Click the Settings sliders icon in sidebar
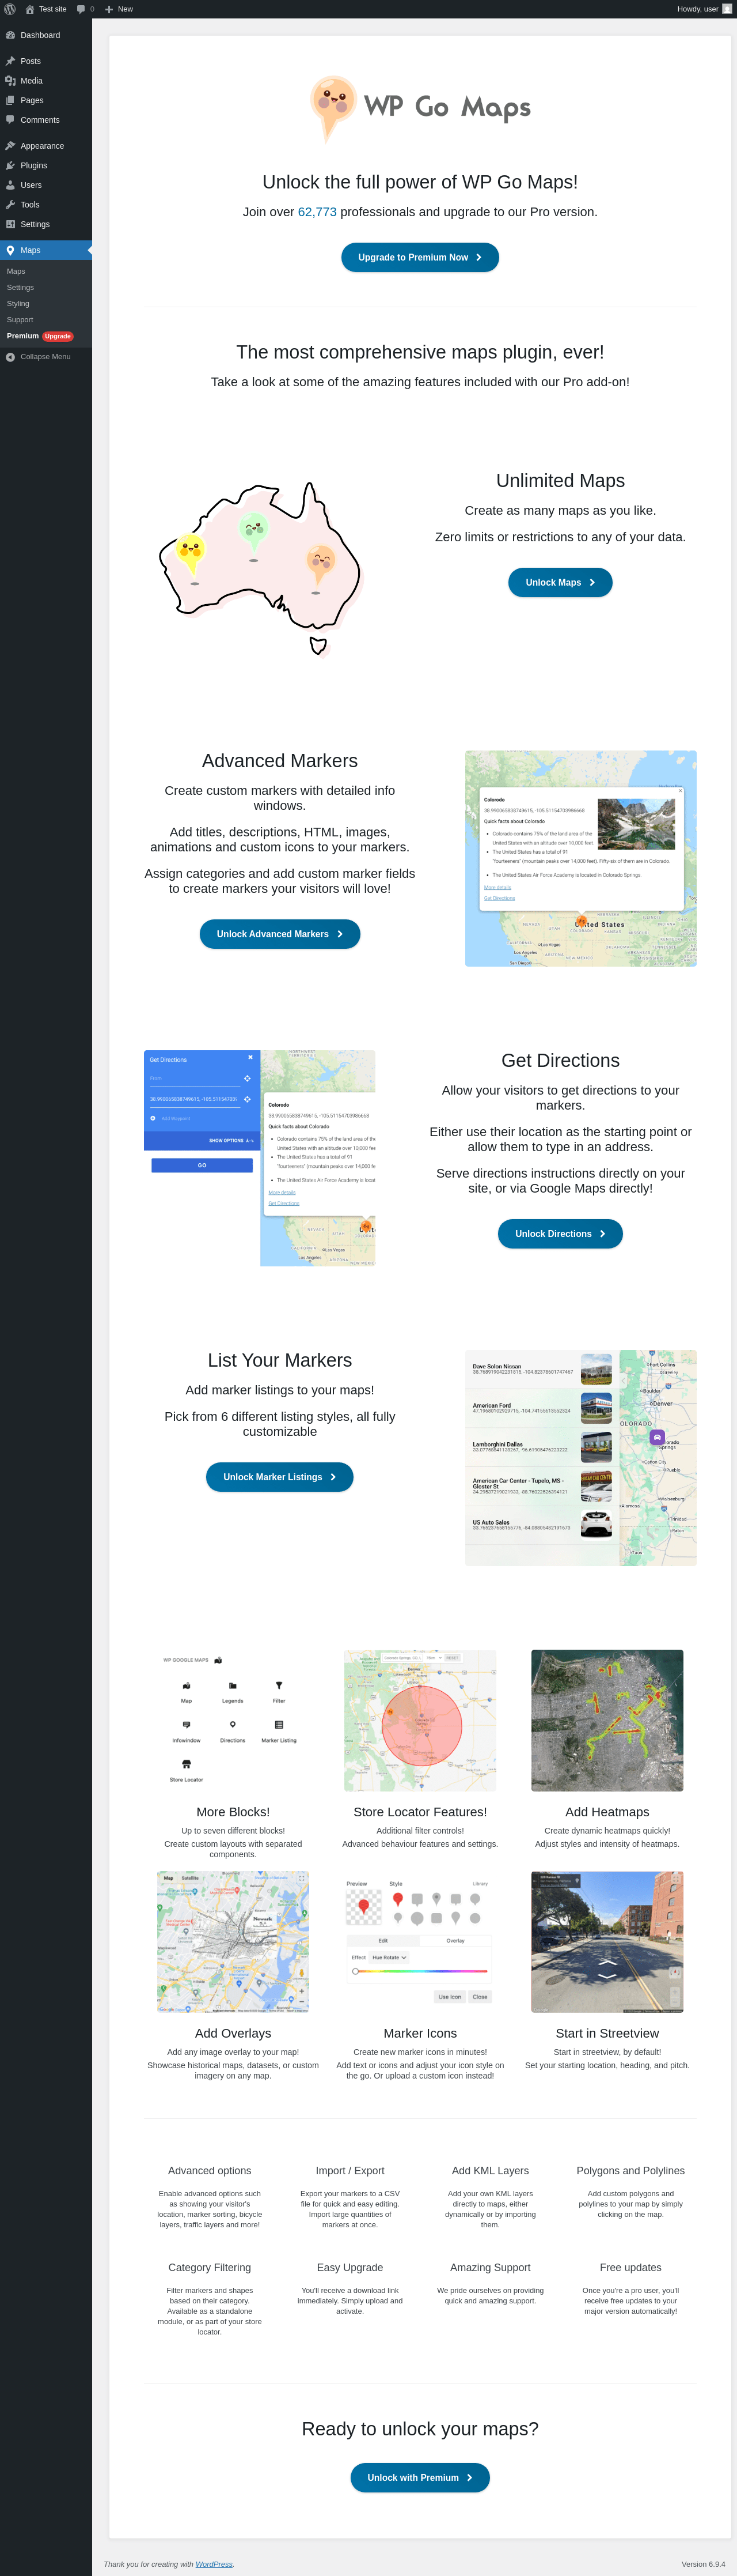Screen dimensions: 737x2576 (x=10, y=224)
